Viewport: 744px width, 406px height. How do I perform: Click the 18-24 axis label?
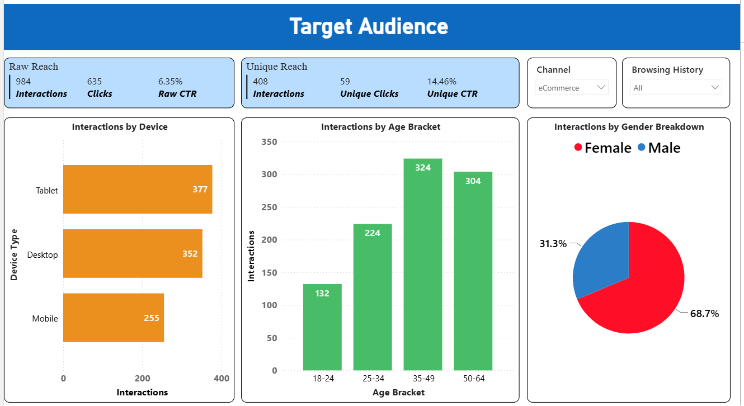click(323, 379)
